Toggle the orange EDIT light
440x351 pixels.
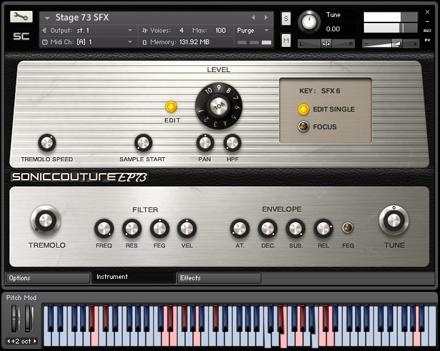171,107
